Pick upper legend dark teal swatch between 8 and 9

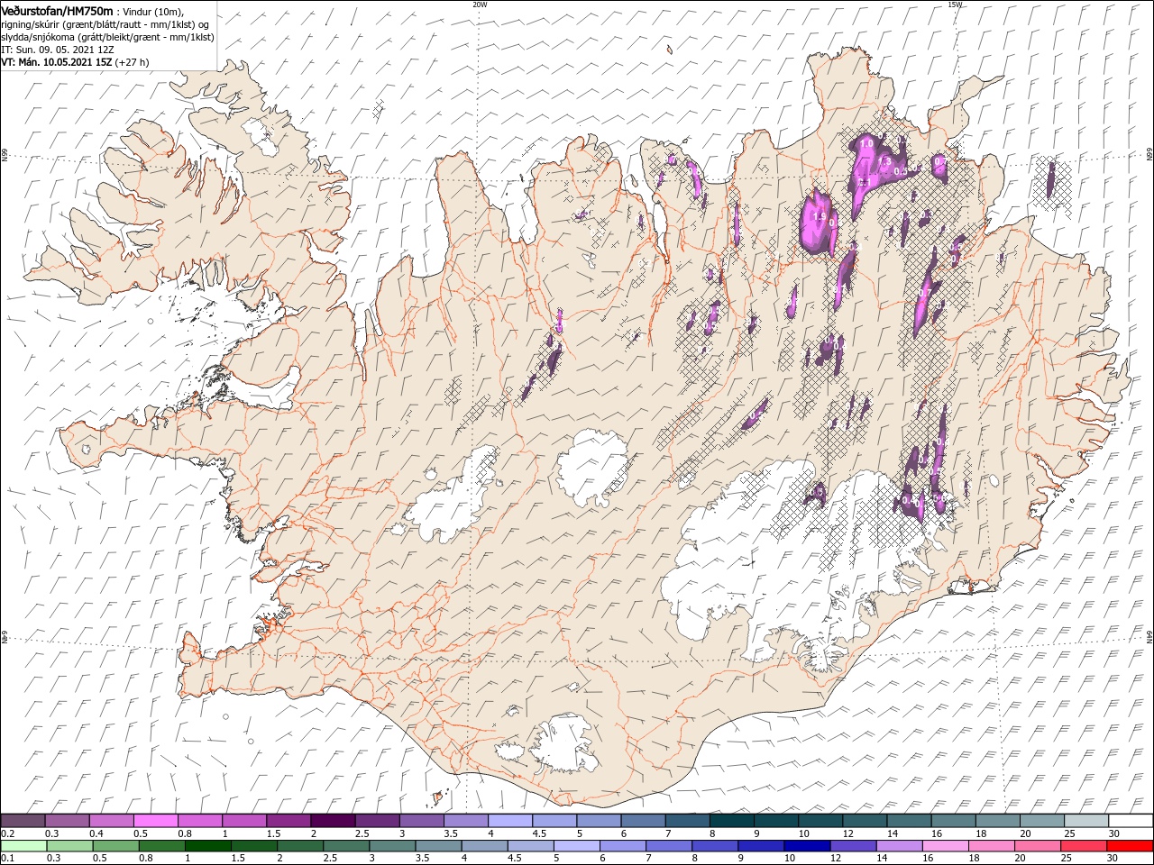pyautogui.click(x=732, y=821)
